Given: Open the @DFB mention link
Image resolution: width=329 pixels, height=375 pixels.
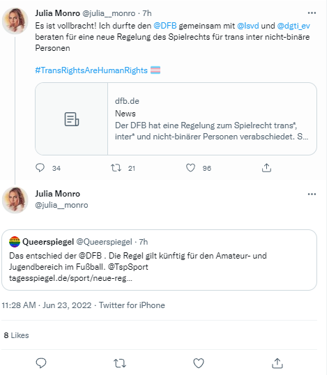Looking at the screenshot, I should (x=165, y=26).
